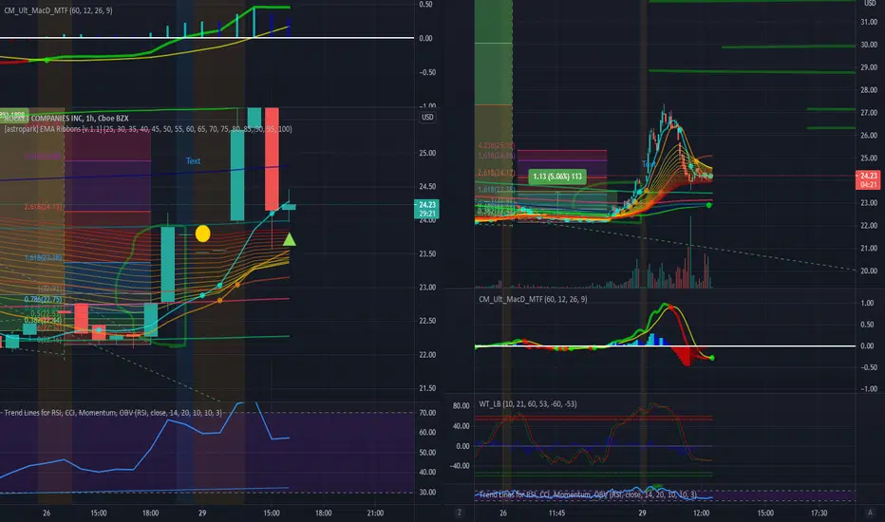
Task: Click the green dot ending the MACD line on right
Action: click(x=712, y=358)
